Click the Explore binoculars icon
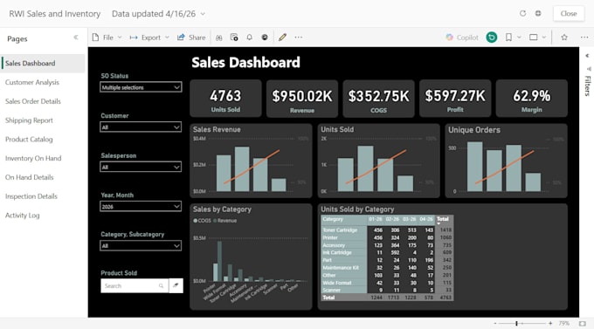This screenshot has width=594, height=329. click(x=219, y=38)
